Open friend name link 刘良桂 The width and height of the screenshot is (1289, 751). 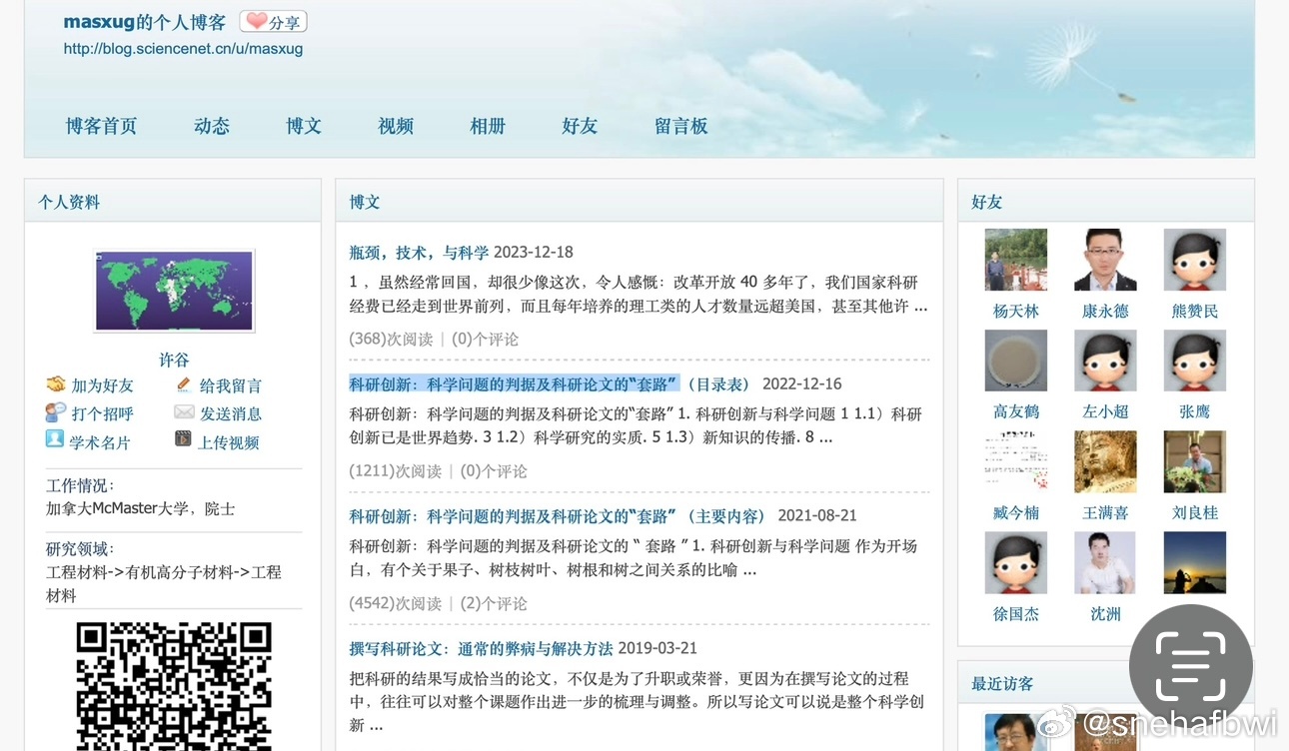[1195, 513]
